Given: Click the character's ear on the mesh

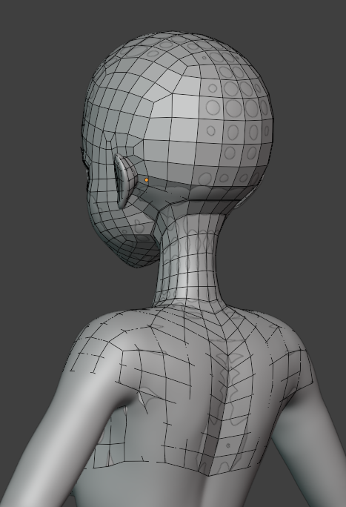Looking at the screenshot, I should pos(125,180).
